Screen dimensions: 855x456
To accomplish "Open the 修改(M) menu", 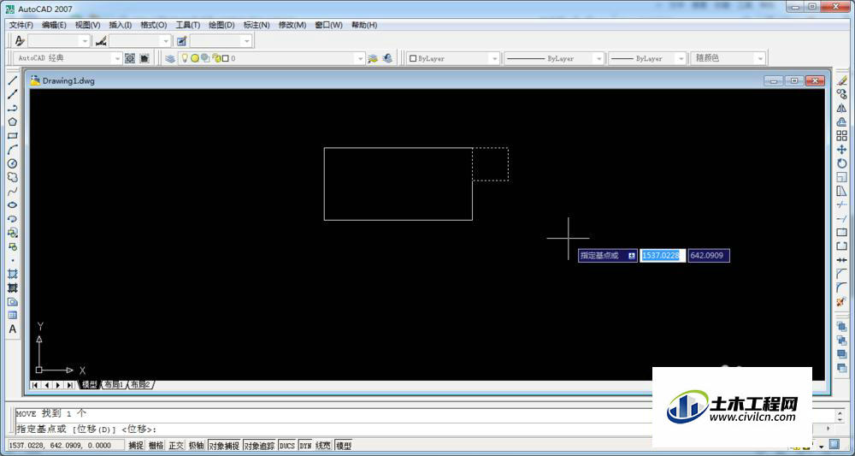I will pyautogui.click(x=292, y=25).
